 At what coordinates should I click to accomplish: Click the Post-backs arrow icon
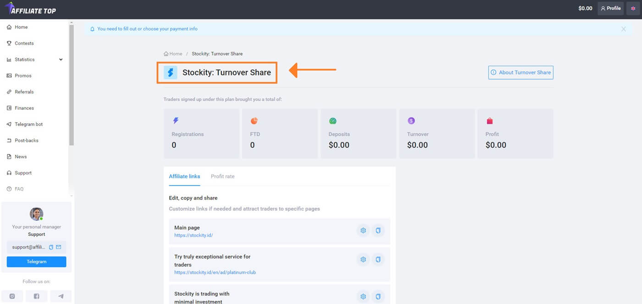[9, 140]
